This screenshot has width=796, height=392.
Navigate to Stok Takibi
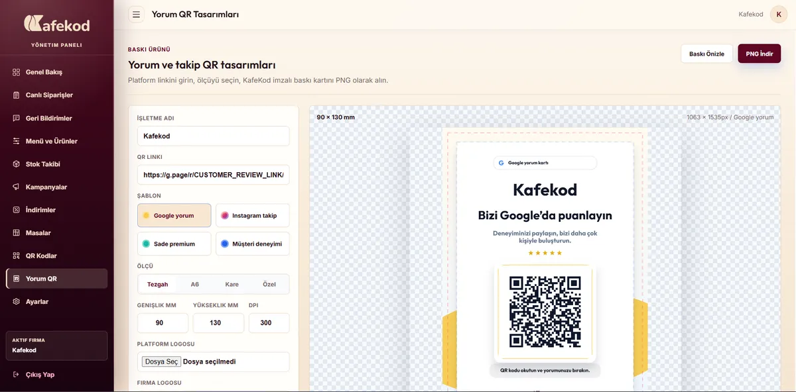tap(56, 164)
